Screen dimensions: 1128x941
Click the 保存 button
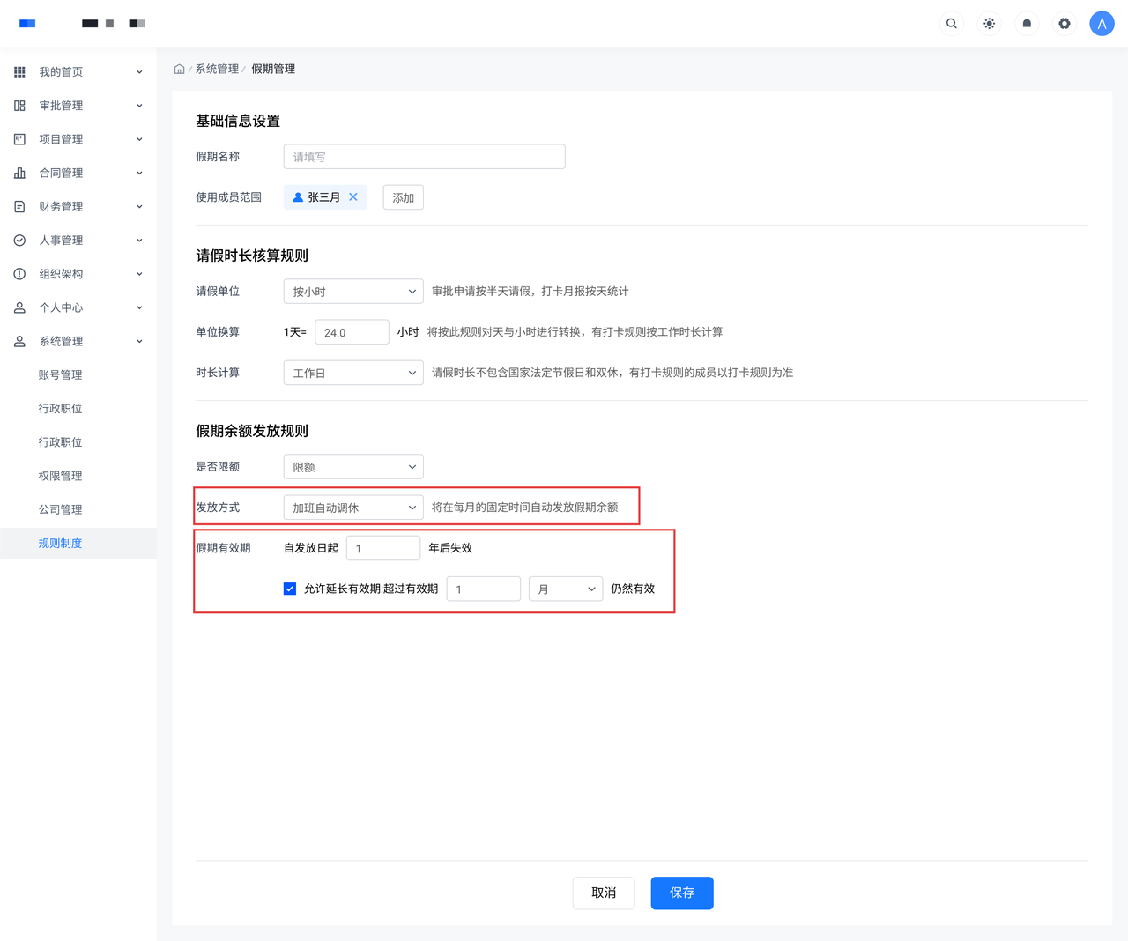682,893
